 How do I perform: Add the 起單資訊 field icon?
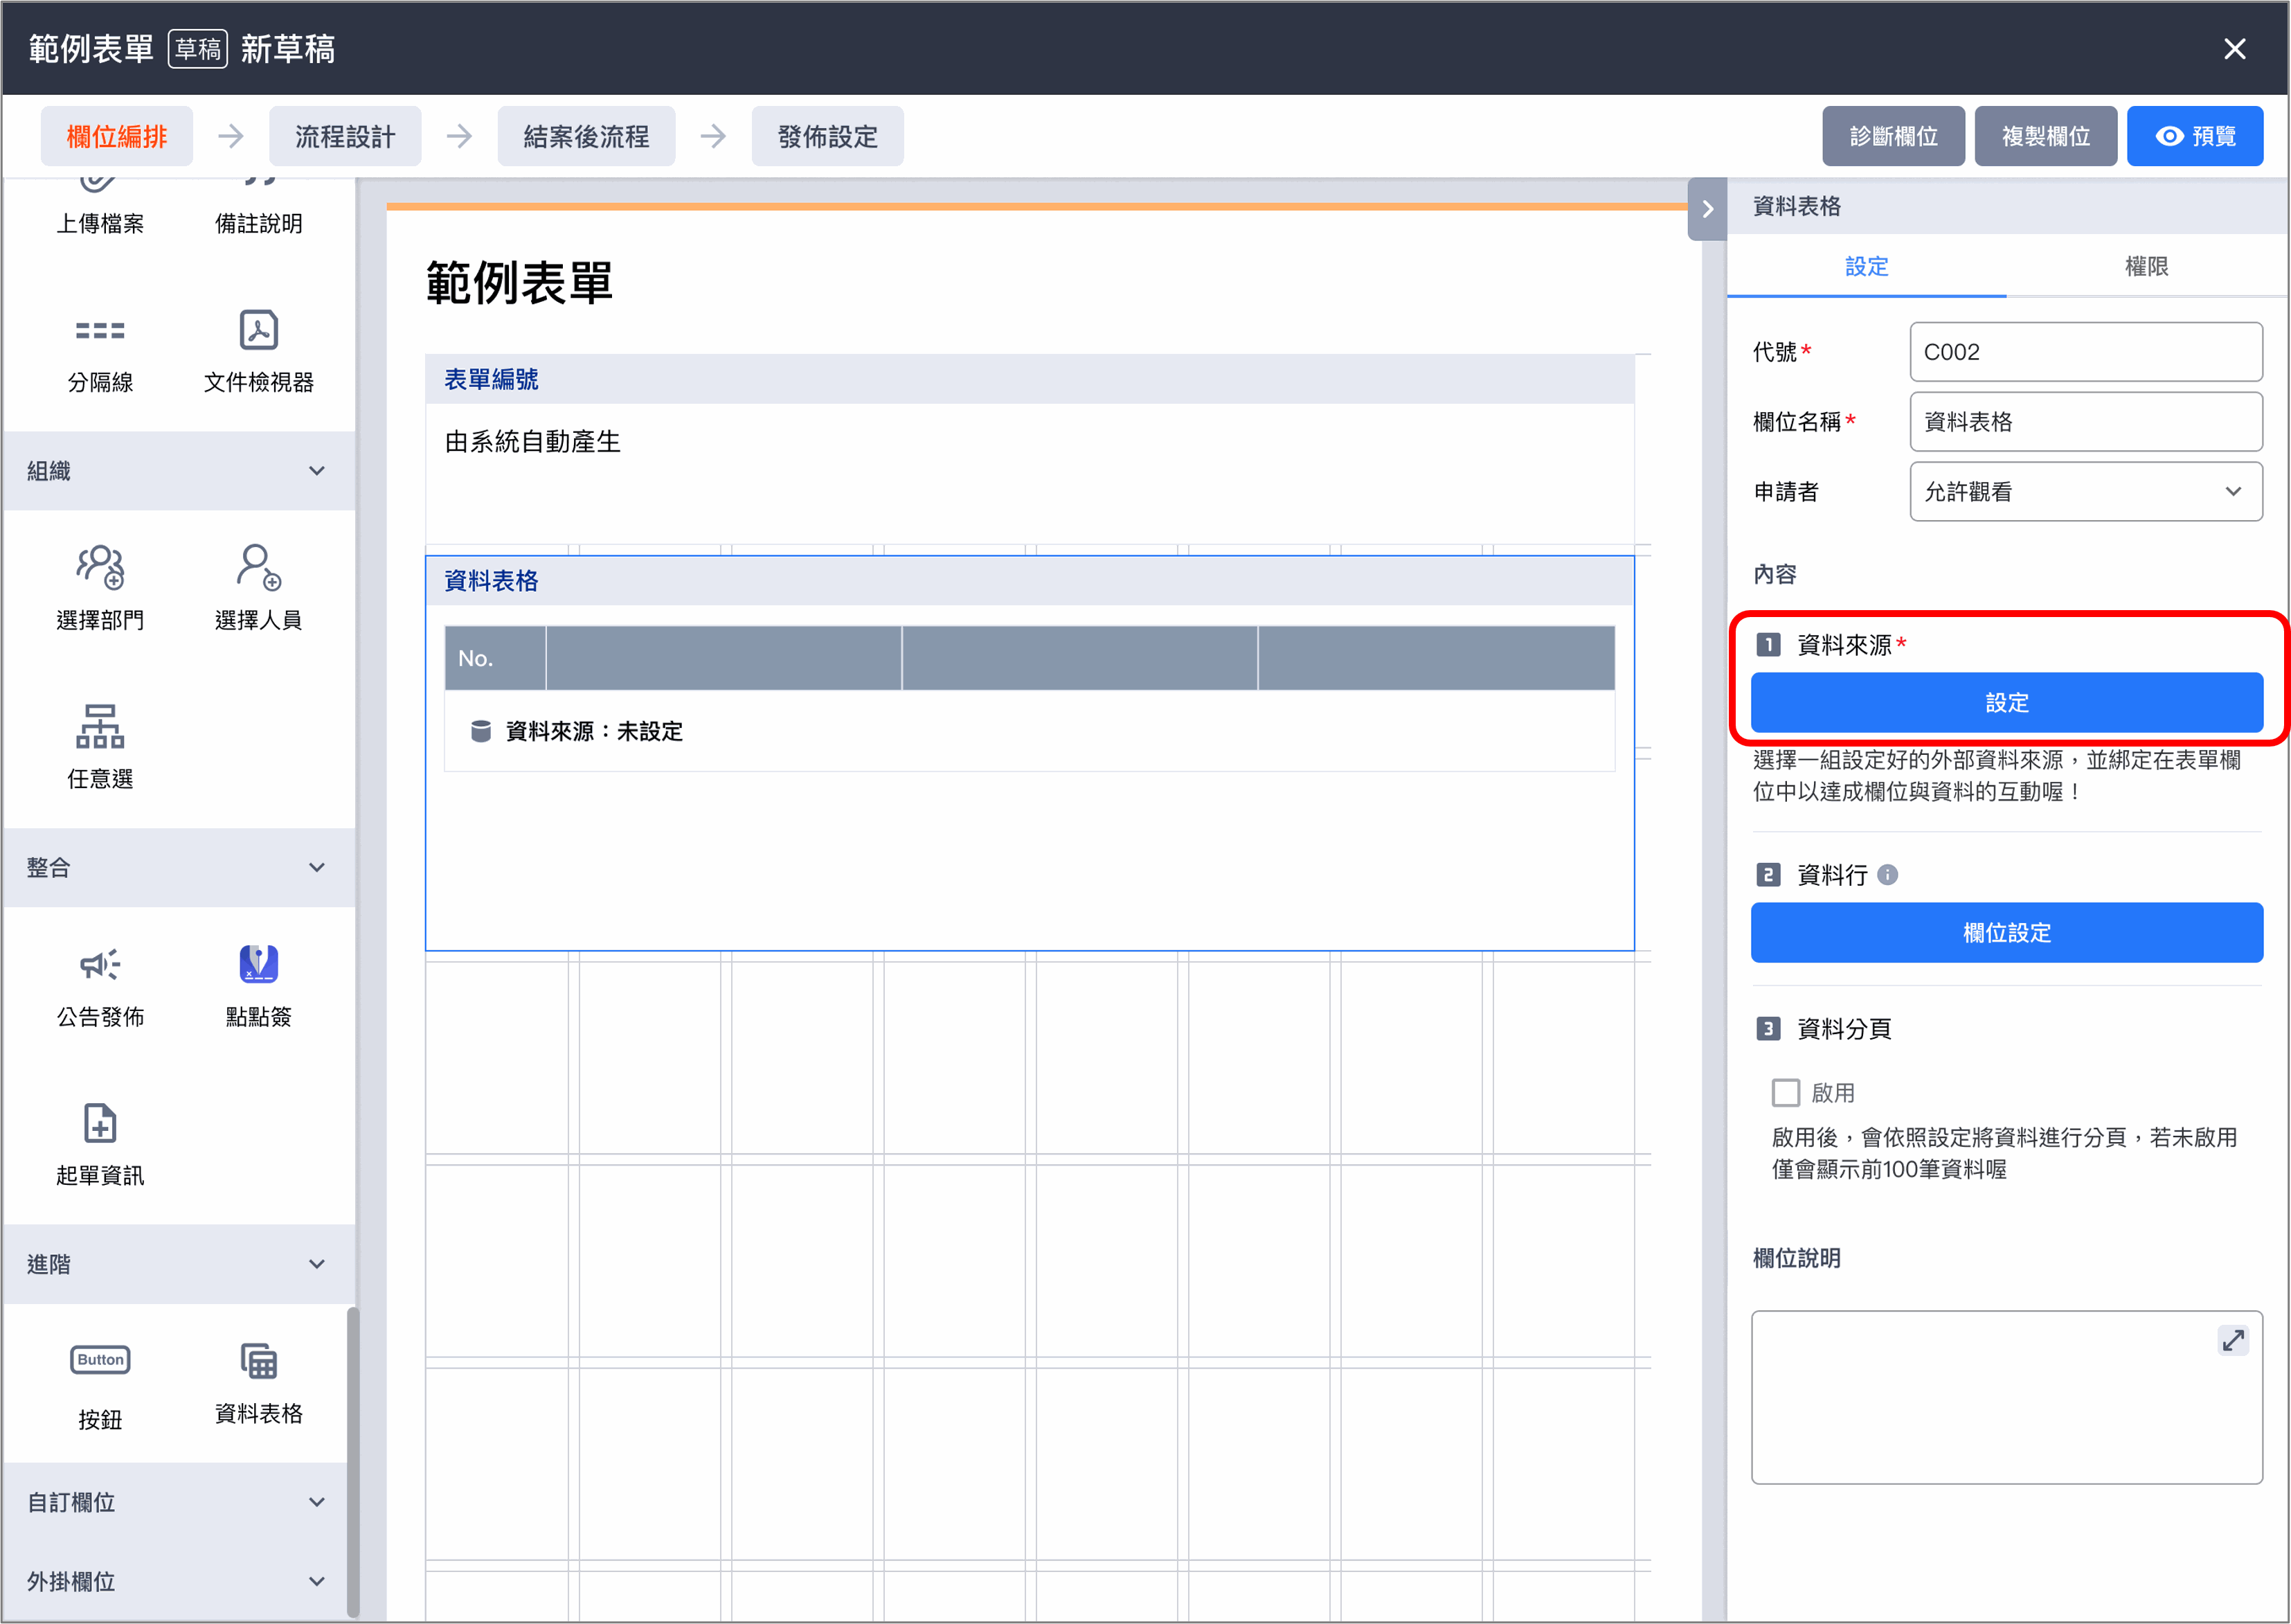(100, 1123)
